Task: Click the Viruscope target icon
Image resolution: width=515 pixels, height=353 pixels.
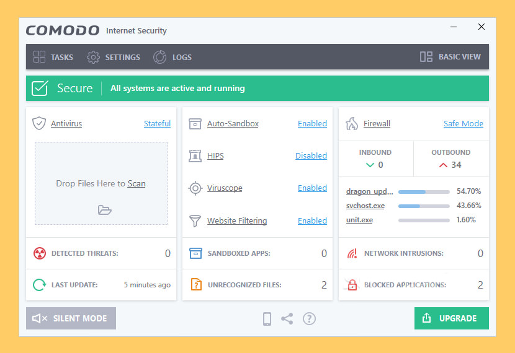Action: tap(195, 188)
